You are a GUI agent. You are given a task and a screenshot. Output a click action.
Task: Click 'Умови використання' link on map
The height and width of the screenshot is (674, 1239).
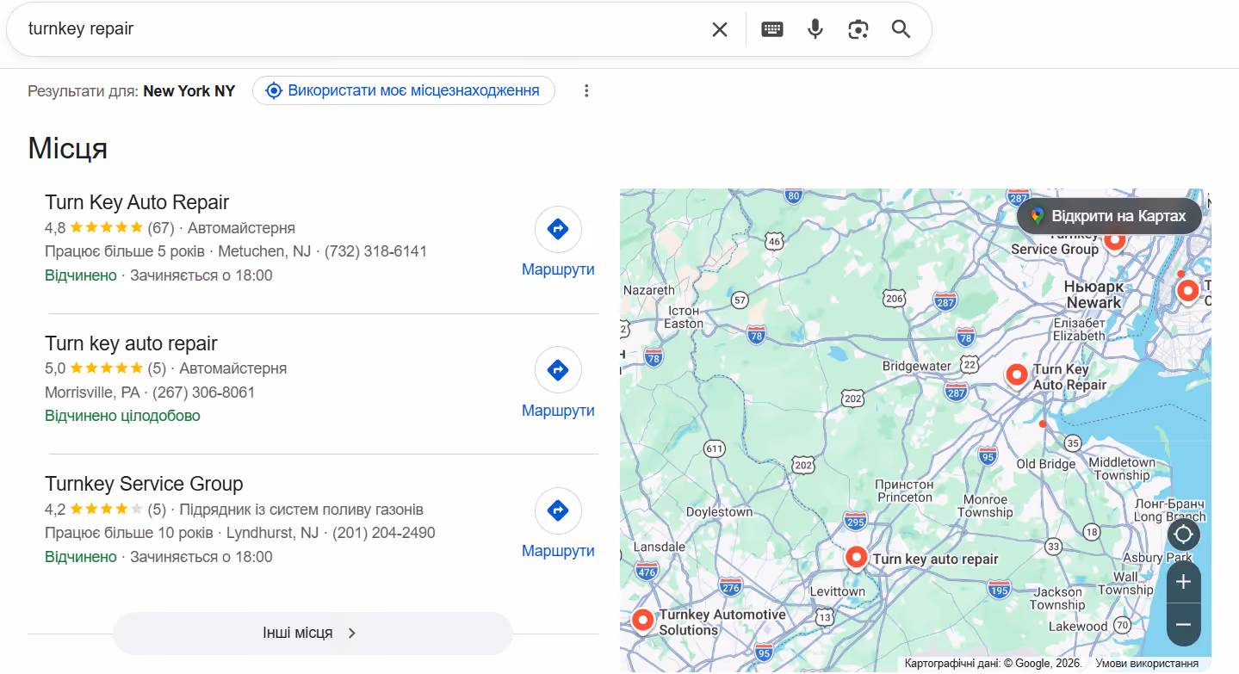coord(1147,664)
